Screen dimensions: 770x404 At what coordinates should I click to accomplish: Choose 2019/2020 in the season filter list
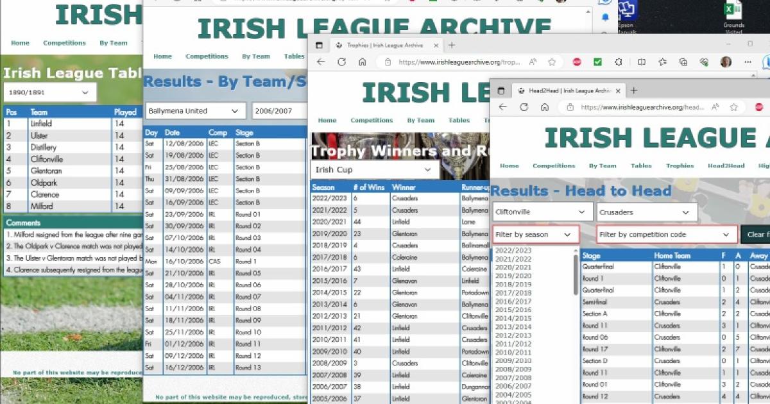513,276
